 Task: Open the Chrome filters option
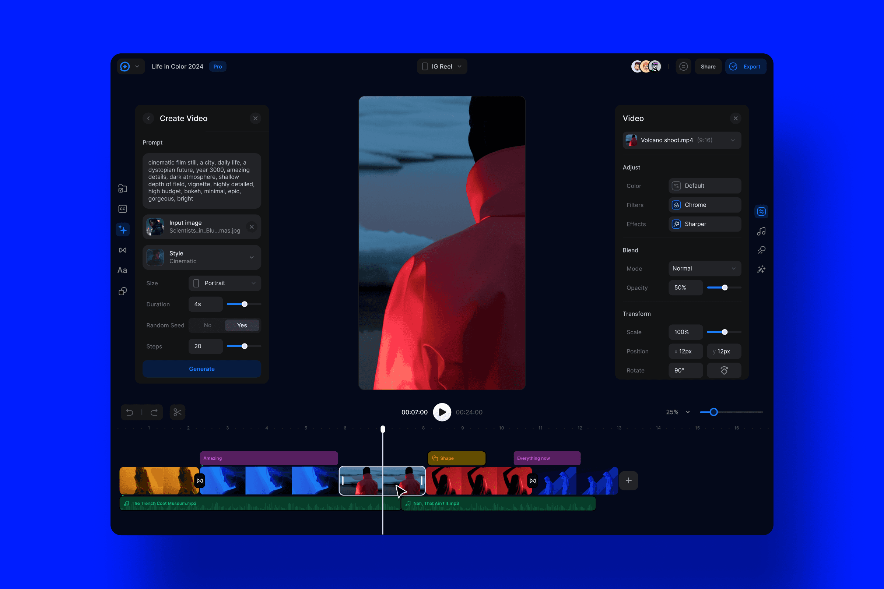coord(704,205)
